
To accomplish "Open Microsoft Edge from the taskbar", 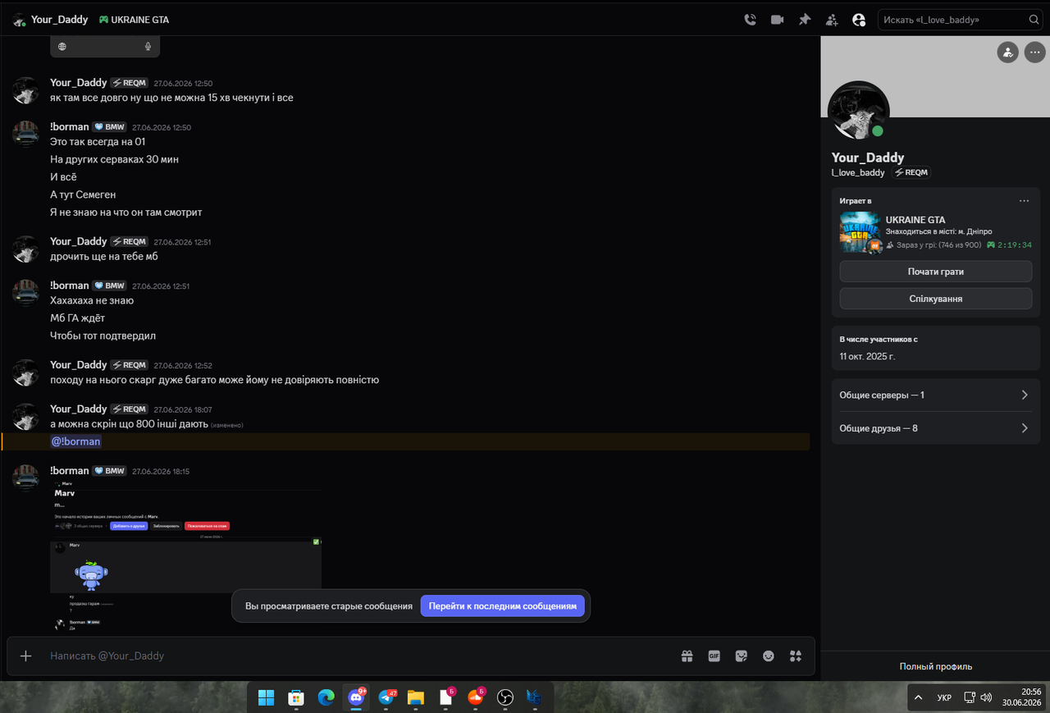I will click(x=326, y=697).
